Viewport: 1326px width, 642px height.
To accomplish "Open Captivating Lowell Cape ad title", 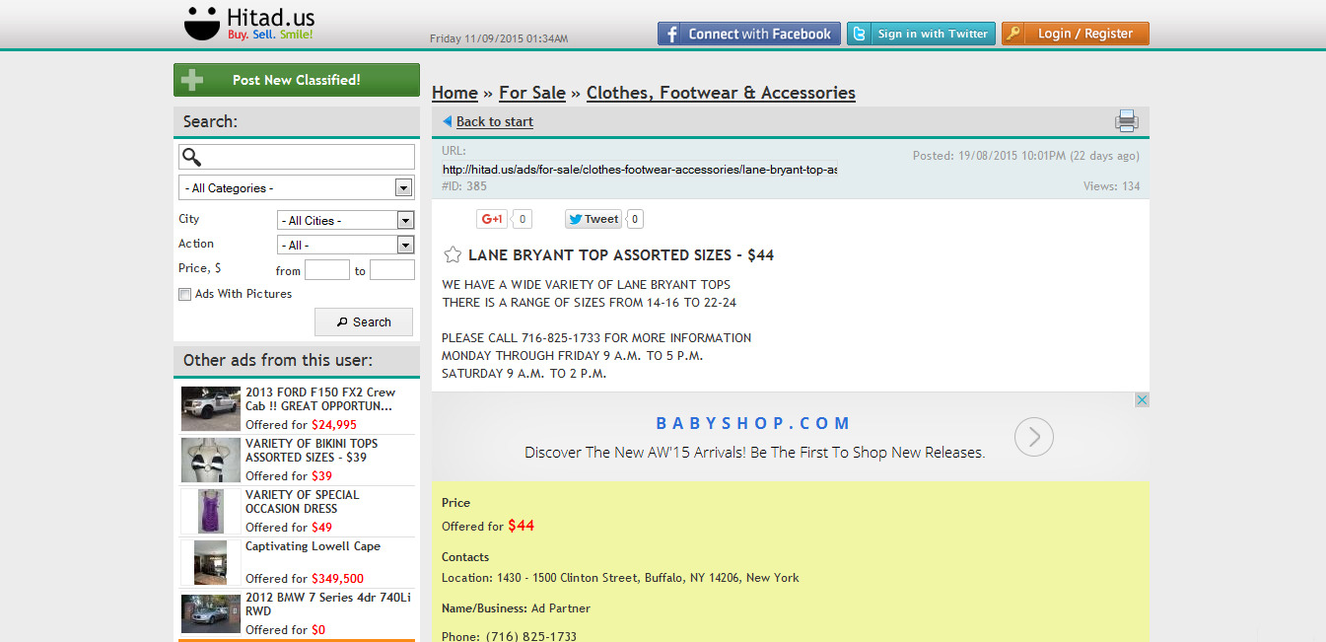I will [313, 546].
